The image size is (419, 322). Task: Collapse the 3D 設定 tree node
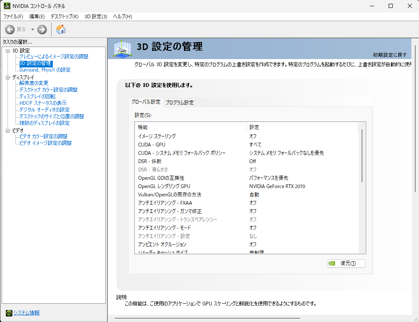(x=8, y=51)
